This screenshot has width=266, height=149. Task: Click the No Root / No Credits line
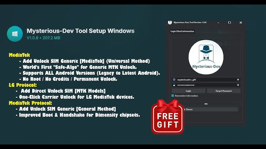point(68,79)
